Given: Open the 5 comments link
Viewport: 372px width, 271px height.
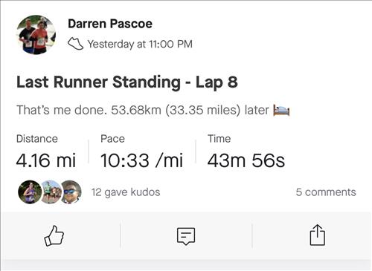Looking at the screenshot, I should tap(326, 192).
